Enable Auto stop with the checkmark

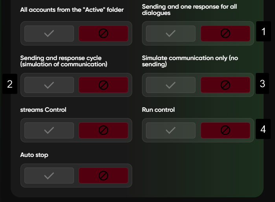point(49,176)
